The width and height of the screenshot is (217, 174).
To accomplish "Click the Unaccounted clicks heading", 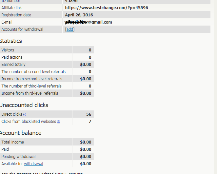I will [24, 105].
